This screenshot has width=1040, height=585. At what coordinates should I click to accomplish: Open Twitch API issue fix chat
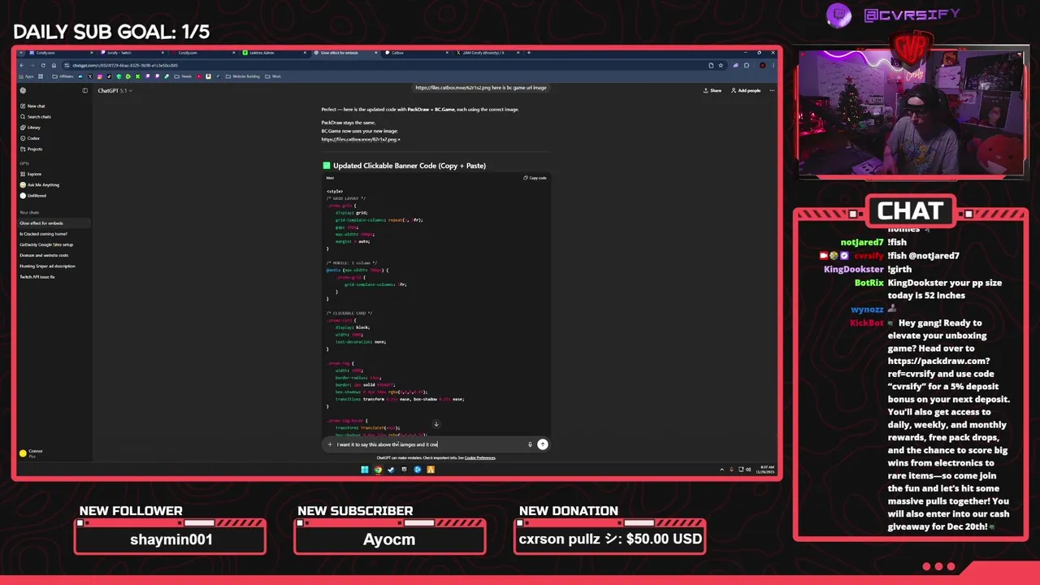click(x=37, y=277)
